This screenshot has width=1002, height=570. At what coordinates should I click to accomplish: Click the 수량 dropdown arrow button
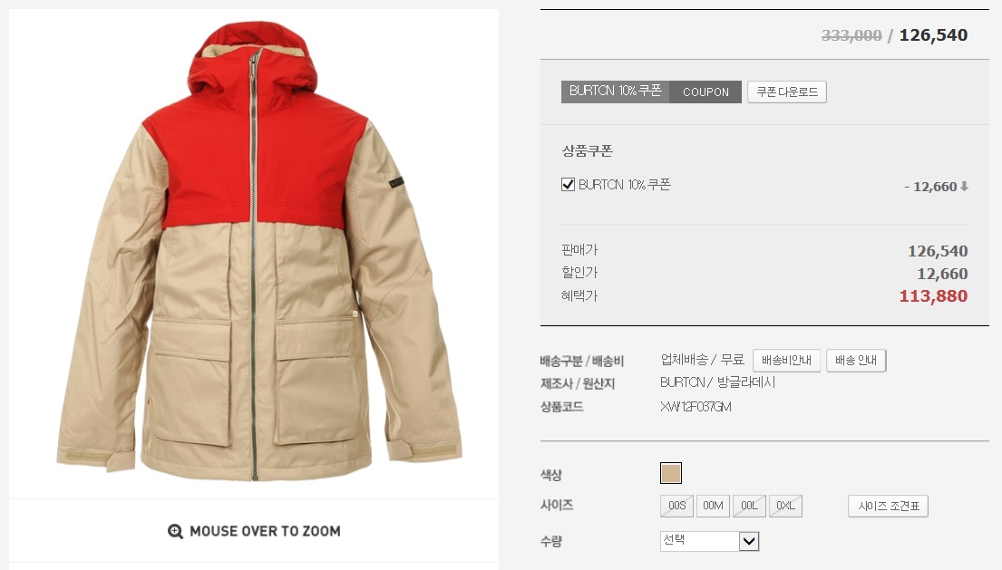[x=749, y=541]
